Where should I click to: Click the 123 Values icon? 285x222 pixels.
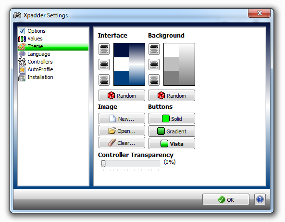click(x=22, y=39)
